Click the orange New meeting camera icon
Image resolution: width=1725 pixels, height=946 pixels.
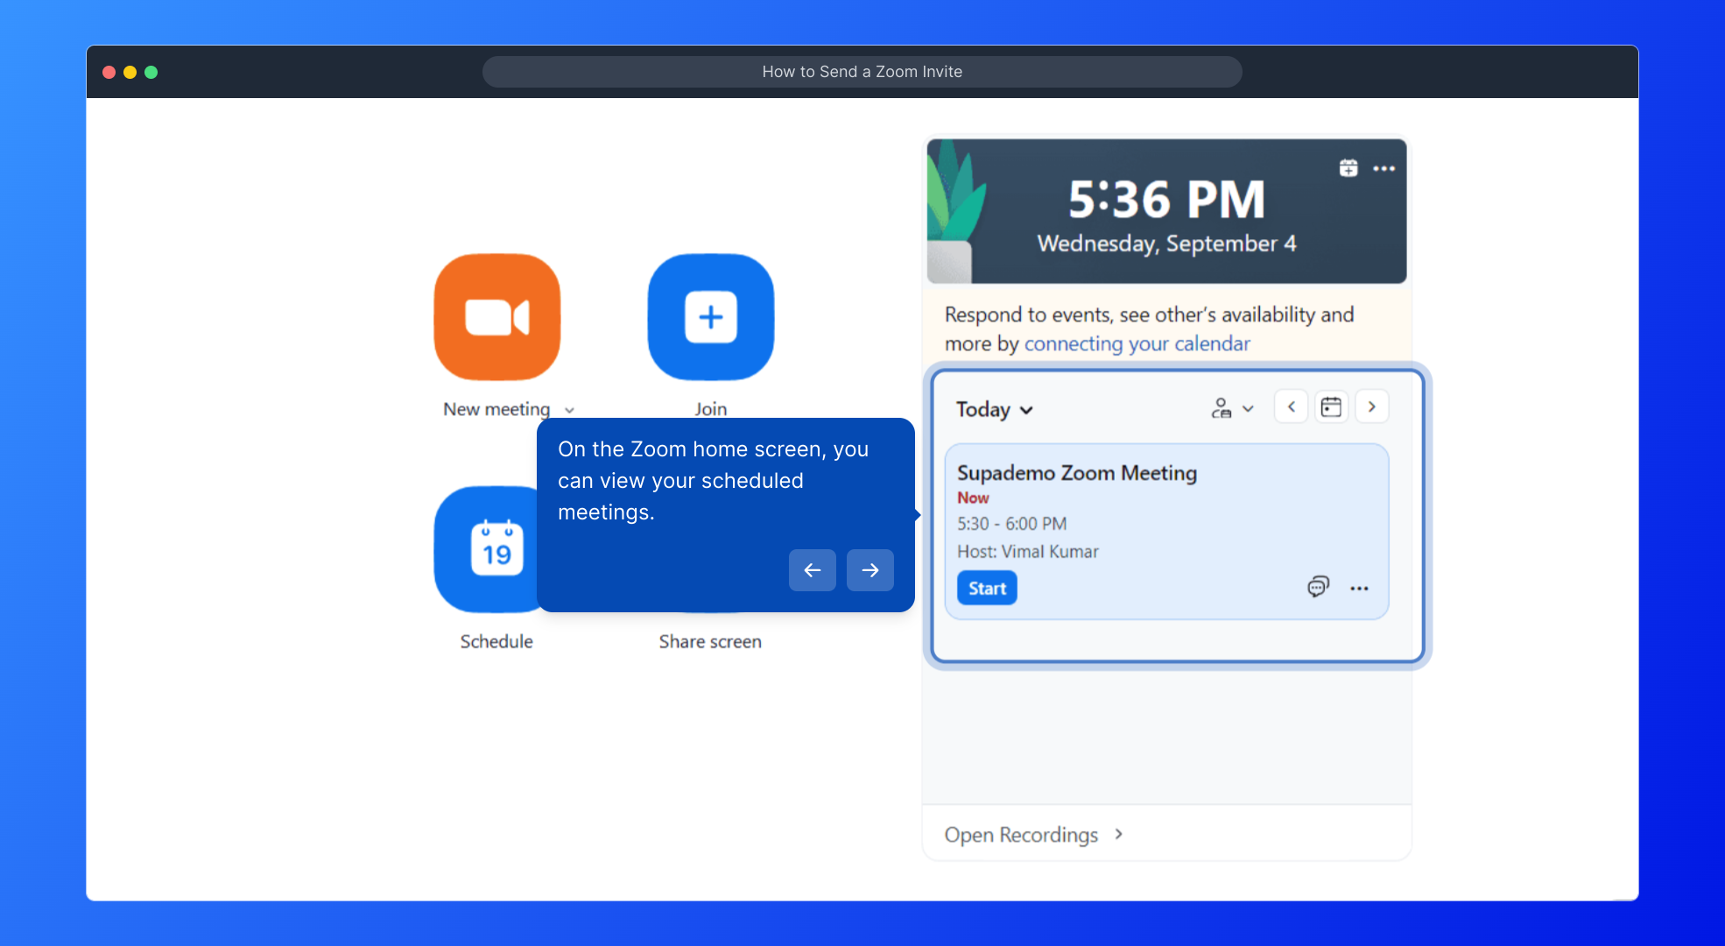click(496, 317)
